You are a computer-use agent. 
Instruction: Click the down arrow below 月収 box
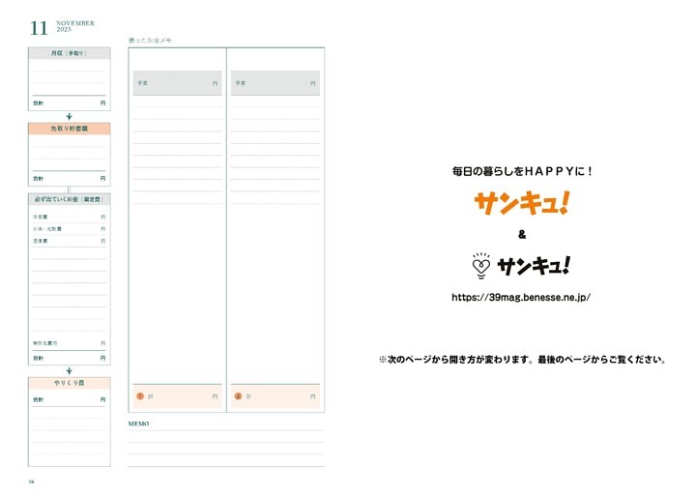click(x=70, y=117)
